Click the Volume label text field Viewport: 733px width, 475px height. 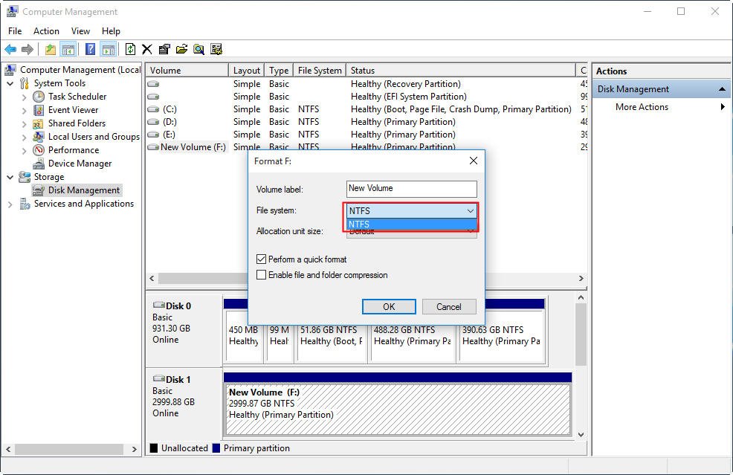point(411,189)
